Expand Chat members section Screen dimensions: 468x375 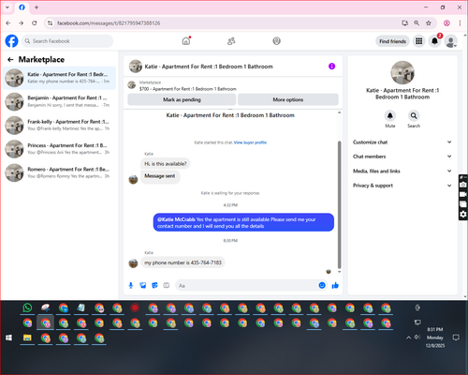pyautogui.click(x=402, y=157)
